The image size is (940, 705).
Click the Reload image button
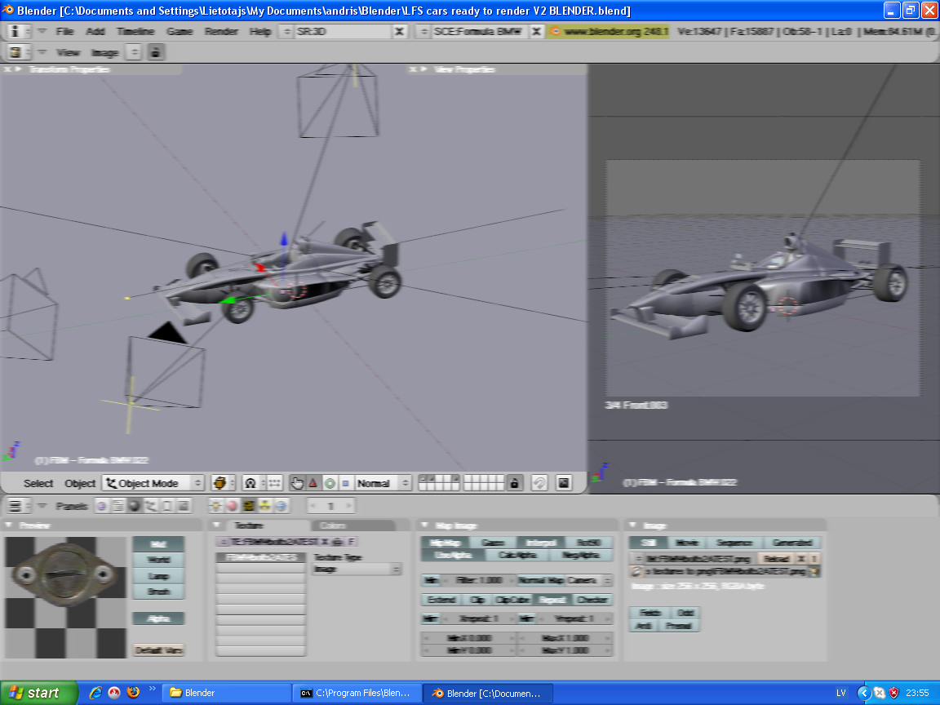tap(776, 559)
